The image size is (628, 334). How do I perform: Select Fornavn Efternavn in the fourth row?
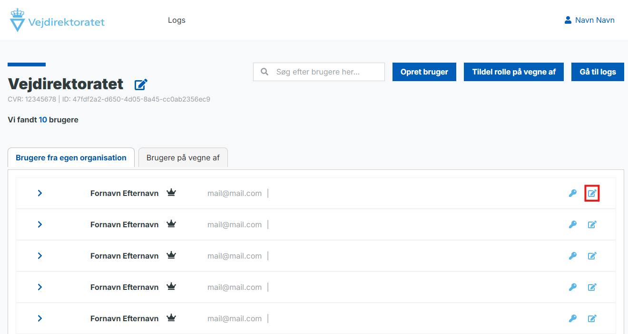pos(124,287)
